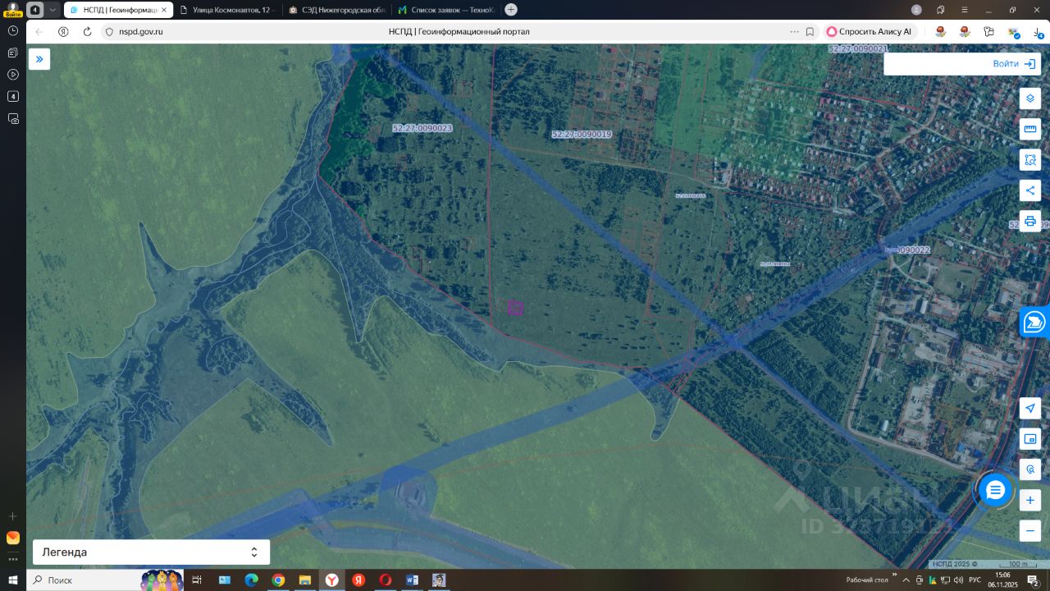Open the page options three-dot menu
1050x591 pixels.
pyautogui.click(x=794, y=31)
